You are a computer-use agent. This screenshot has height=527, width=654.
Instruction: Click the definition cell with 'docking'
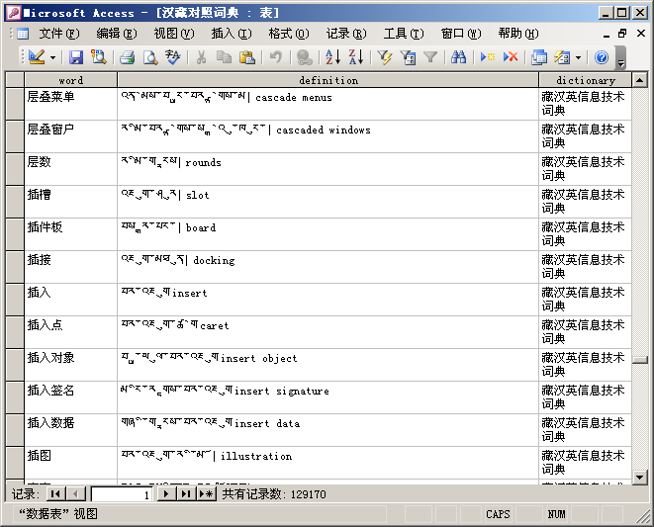pyautogui.click(x=327, y=267)
